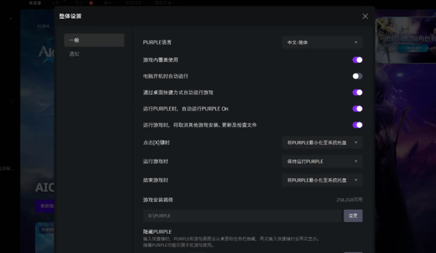Select the 一般 settings tab
436x253 pixels.
[94, 40]
